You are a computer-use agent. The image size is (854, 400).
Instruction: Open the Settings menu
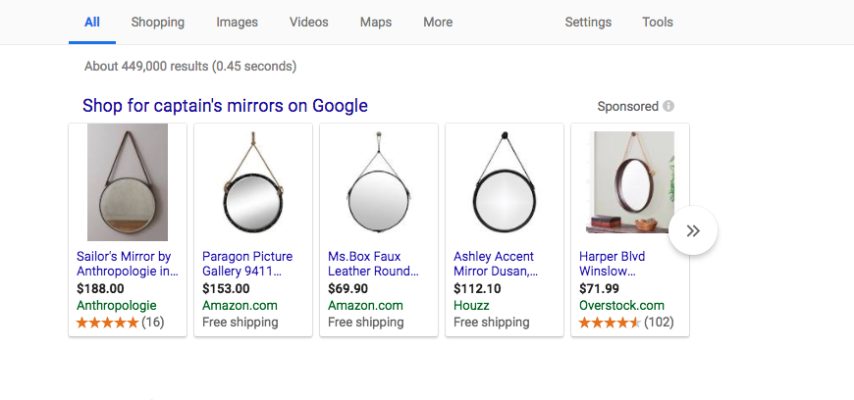(x=588, y=23)
